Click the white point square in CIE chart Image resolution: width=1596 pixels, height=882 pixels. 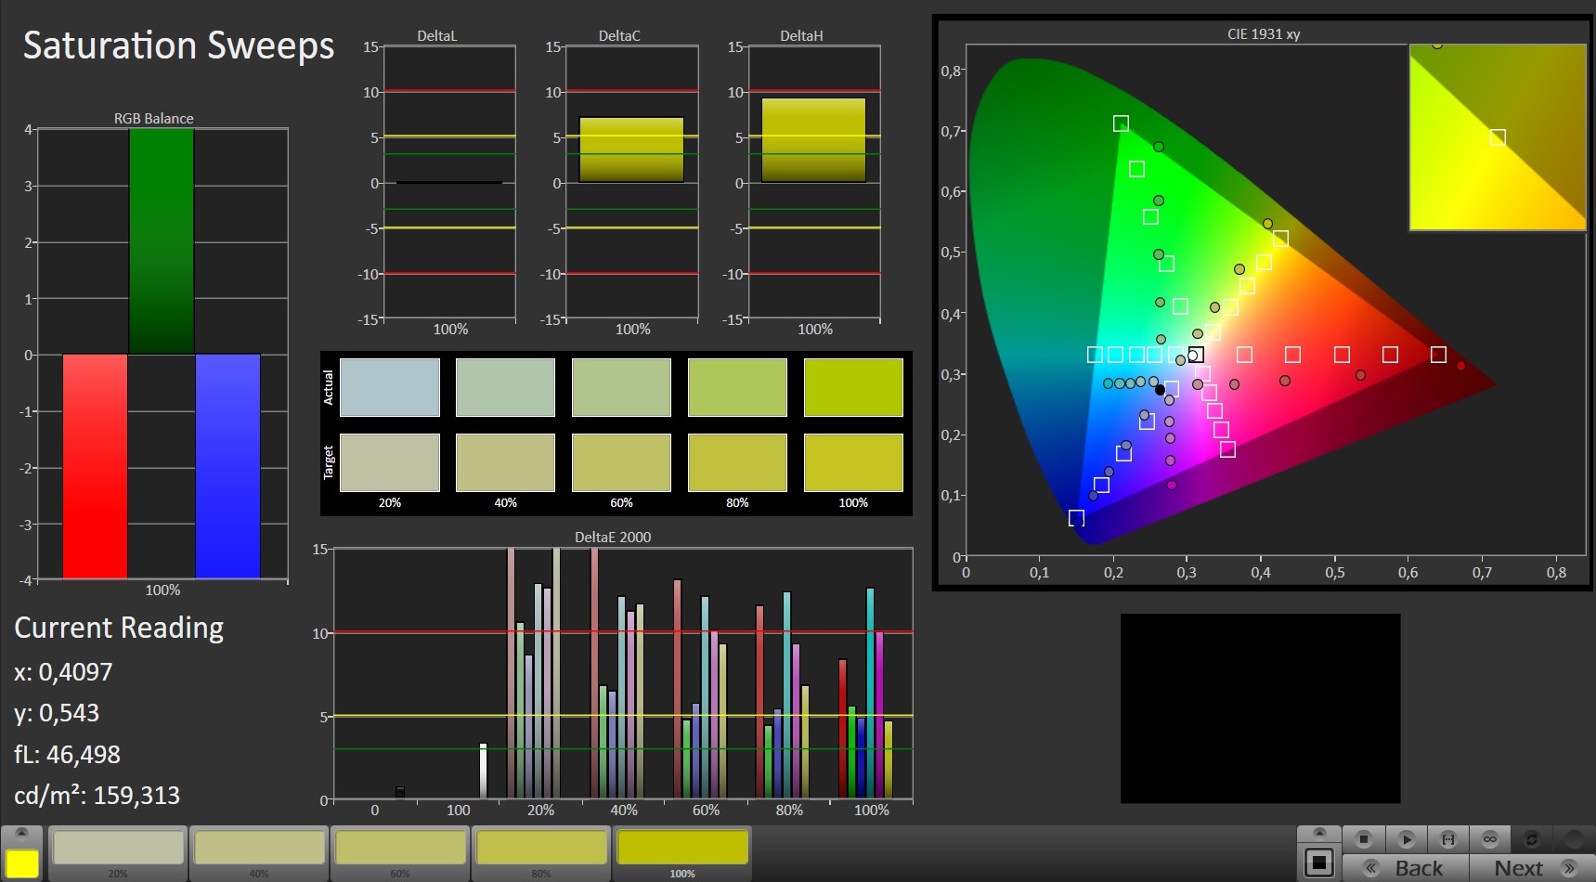tap(1196, 355)
